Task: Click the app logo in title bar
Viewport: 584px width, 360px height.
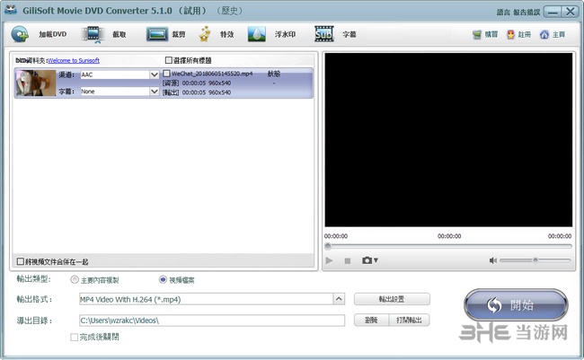Action: [11, 10]
